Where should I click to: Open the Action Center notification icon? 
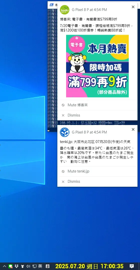coord(132,266)
